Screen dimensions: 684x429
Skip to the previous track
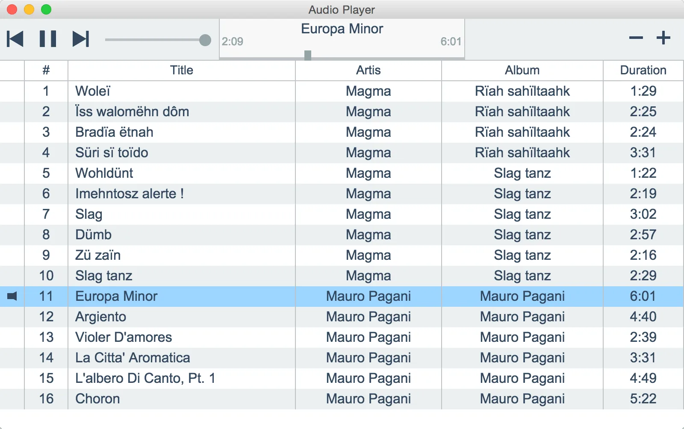(15, 39)
